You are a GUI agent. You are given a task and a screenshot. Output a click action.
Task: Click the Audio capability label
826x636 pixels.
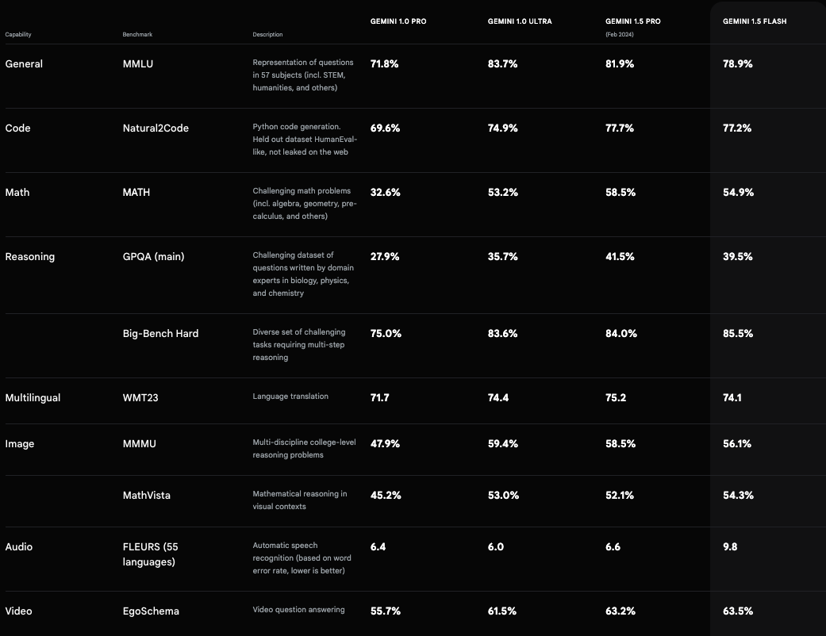click(19, 547)
